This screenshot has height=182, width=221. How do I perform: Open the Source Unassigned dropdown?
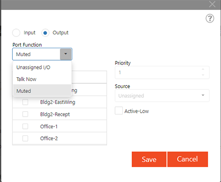tap(162, 95)
